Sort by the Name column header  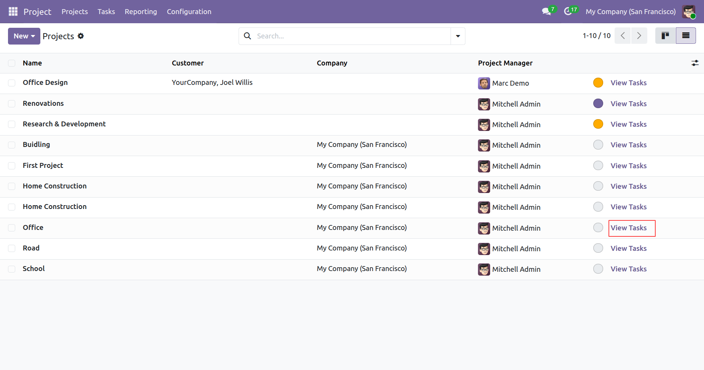click(x=32, y=63)
